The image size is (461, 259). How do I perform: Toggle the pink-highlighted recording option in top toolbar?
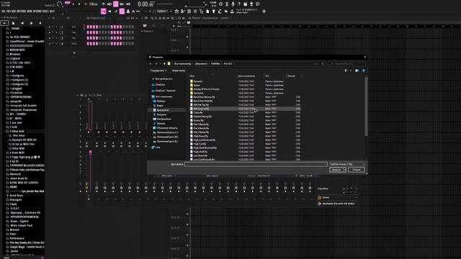pos(115,4)
